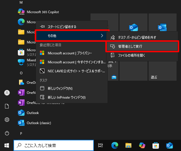The width and height of the screenshot is (181, 151).
Task: Open the Mixed Reality Portal icon
Action: pos(21,62)
